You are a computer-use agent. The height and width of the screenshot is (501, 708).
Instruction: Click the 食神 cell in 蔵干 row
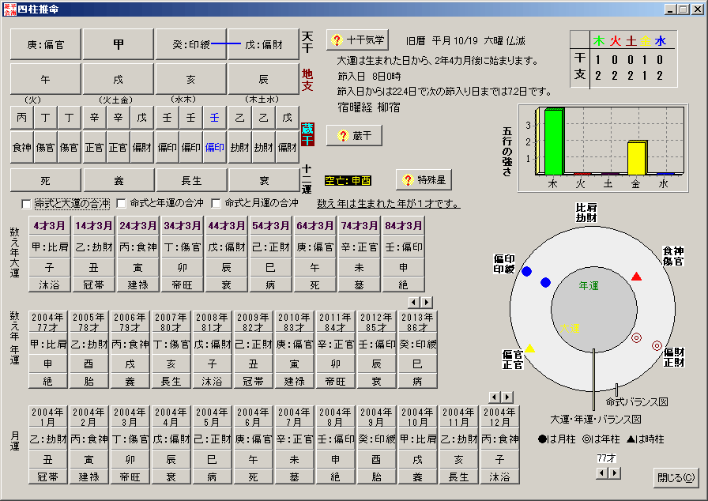pyautogui.click(x=21, y=147)
